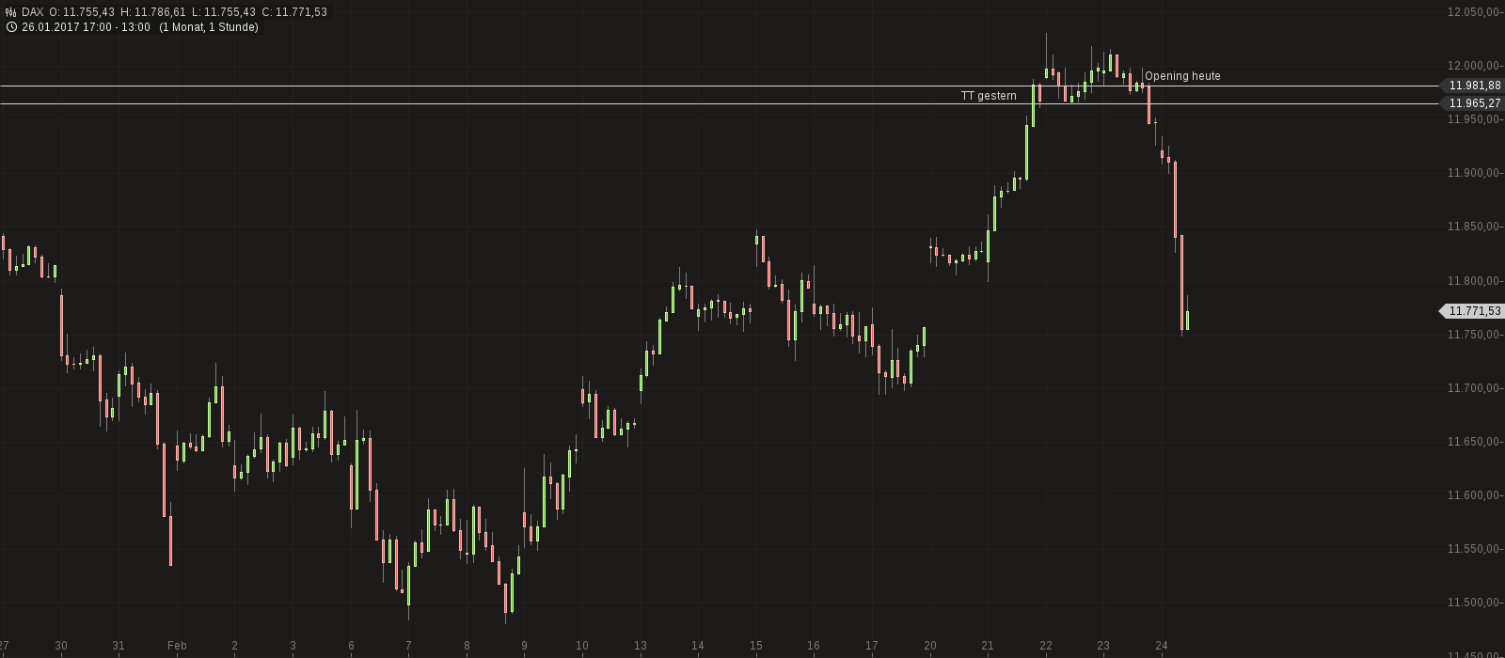Click the chart settings icon beside DAX
Image resolution: width=1505 pixels, height=658 pixels.
[x=11, y=12]
